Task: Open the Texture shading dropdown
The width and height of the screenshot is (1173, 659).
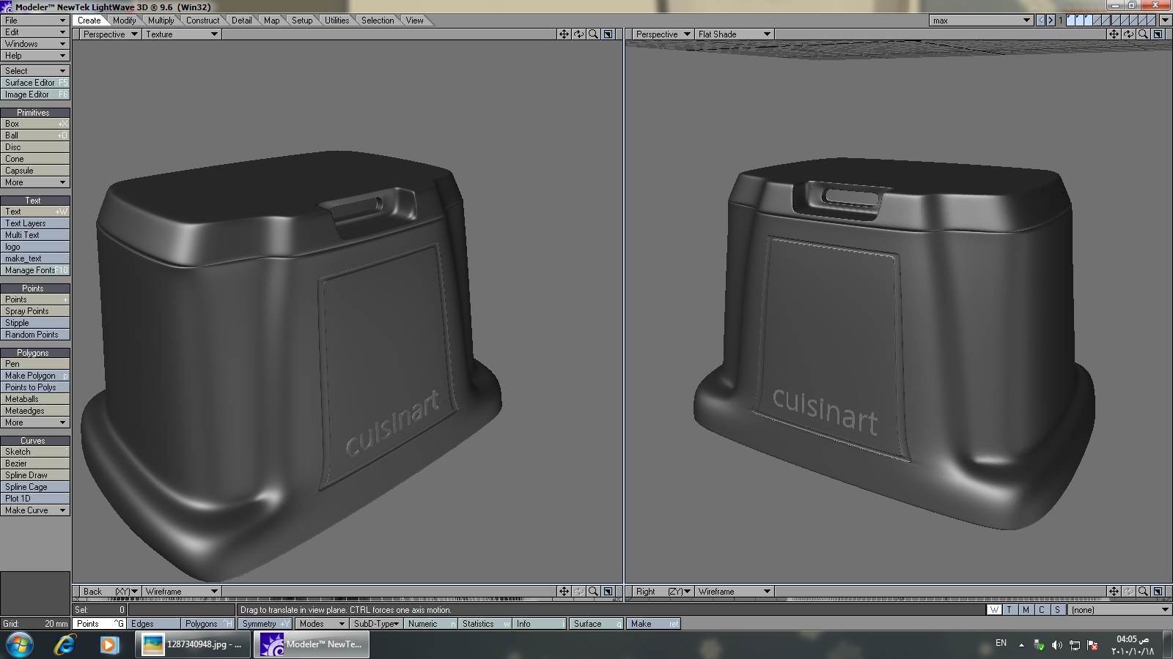Action: pyautogui.click(x=182, y=34)
